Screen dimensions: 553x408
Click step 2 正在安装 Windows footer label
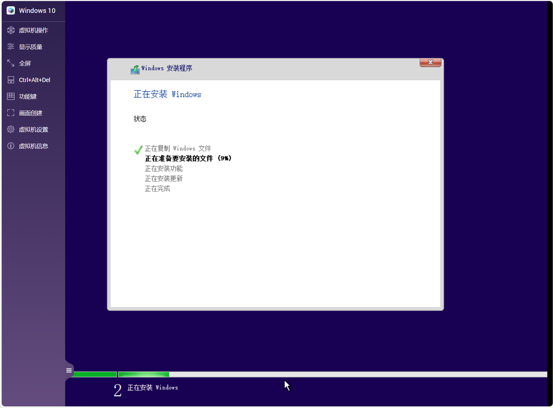[x=153, y=387]
